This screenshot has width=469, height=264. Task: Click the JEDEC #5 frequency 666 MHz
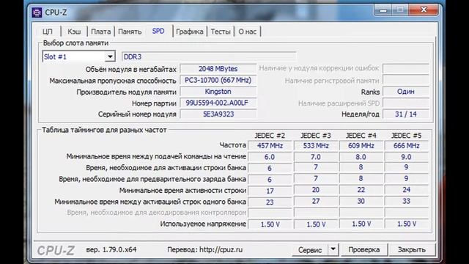click(x=407, y=146)
